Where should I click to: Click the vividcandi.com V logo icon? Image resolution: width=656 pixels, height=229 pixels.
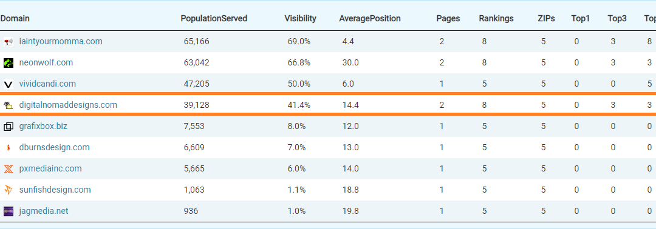[9, 84]
